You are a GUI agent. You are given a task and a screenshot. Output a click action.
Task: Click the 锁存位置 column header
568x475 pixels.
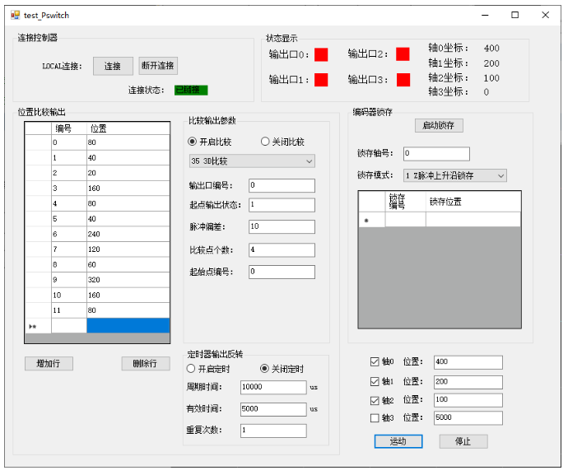pyautogui.click(x=473, y=202)
